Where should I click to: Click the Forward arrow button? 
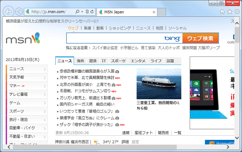point(19,12)
